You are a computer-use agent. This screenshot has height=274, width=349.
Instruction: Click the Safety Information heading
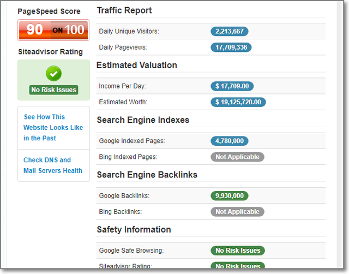[x=134, y=229]
